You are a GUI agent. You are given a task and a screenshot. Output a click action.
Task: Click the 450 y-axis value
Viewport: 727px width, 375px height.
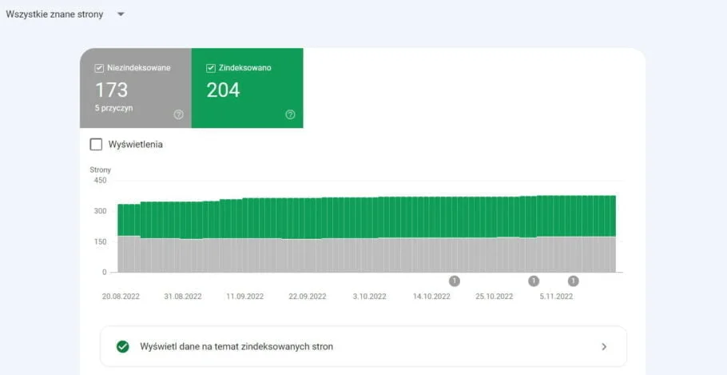pyautogui.click(x=100, y=181)
